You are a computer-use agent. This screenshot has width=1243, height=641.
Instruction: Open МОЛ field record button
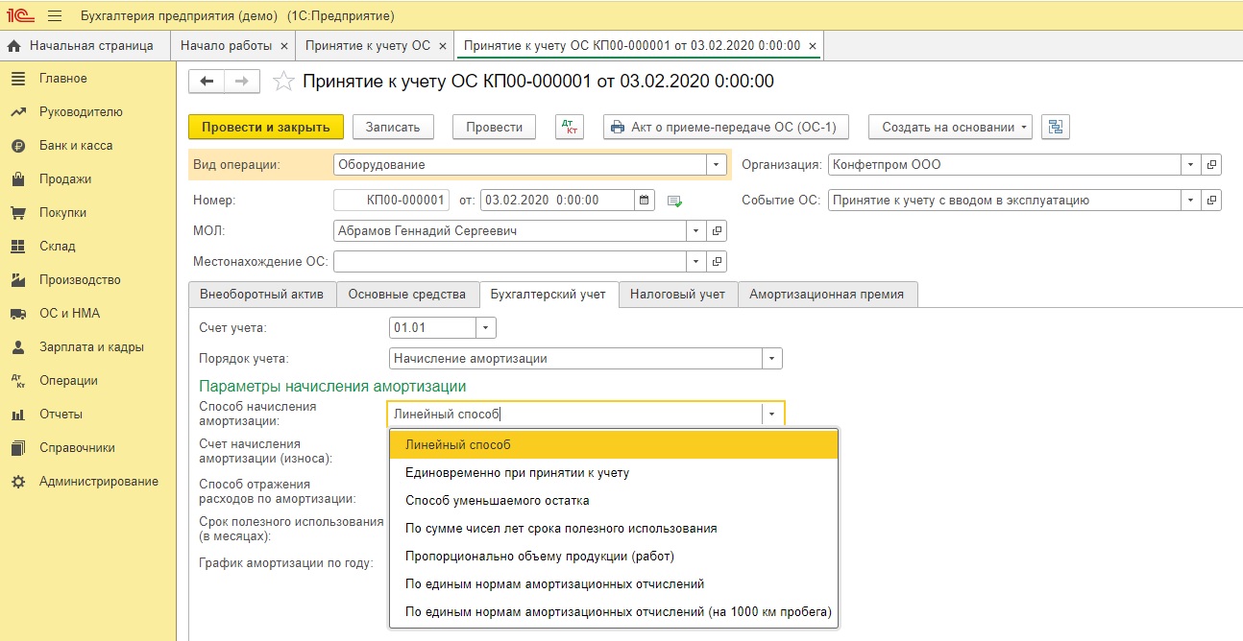[718, 231]
